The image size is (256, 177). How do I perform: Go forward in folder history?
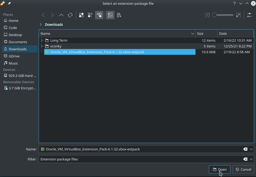(x=52, y=15)
